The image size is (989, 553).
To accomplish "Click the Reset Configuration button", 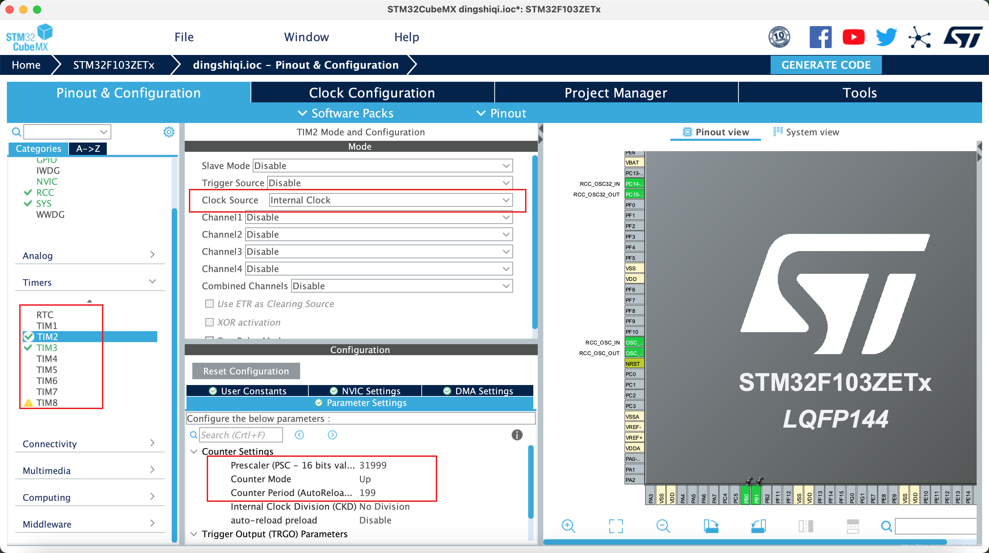I will coord(246,371).
